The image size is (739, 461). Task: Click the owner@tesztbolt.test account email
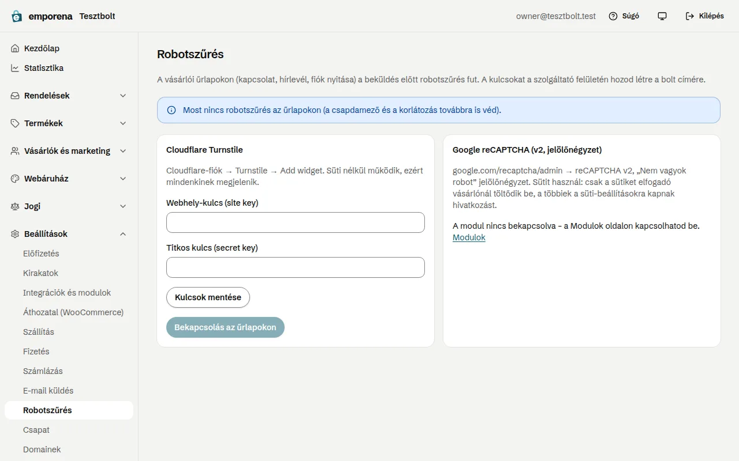point(556,16)
